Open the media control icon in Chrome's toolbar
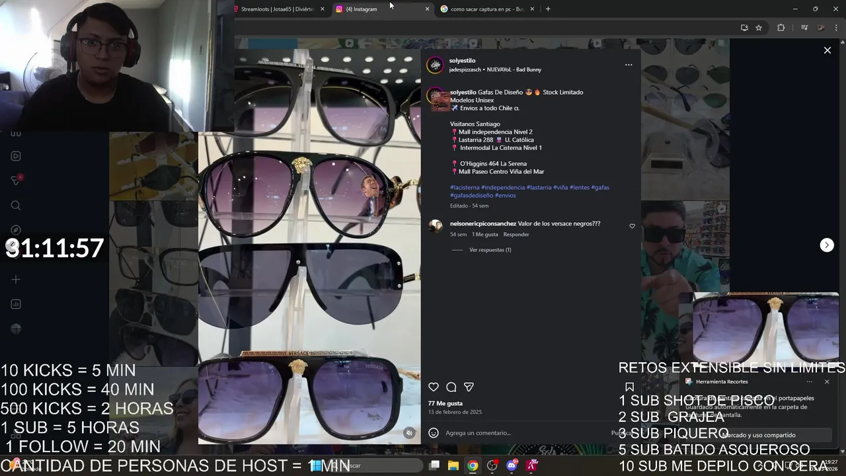 click(x=804, y=28)
